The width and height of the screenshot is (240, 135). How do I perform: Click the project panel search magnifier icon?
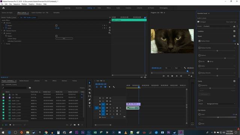pyautogui.click(x=3, y=88)
